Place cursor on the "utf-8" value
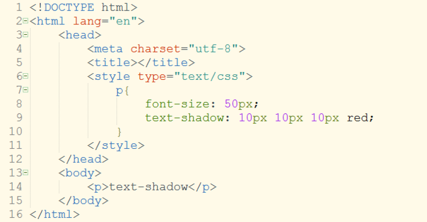427x222 pixels. tap(213, 49)
